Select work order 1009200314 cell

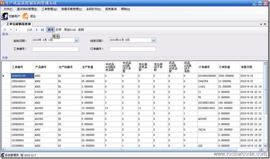point(22,103)
